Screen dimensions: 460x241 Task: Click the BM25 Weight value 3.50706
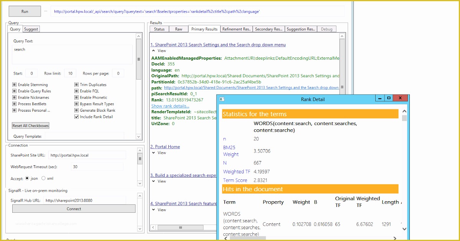(x=262, y=151)
